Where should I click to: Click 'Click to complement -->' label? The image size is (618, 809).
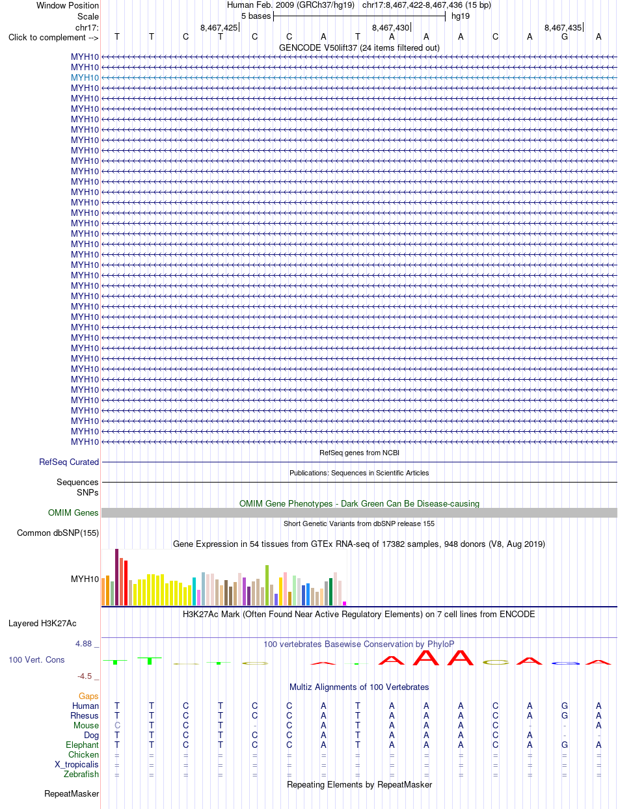pyautogui.click(x=53, y=38)
